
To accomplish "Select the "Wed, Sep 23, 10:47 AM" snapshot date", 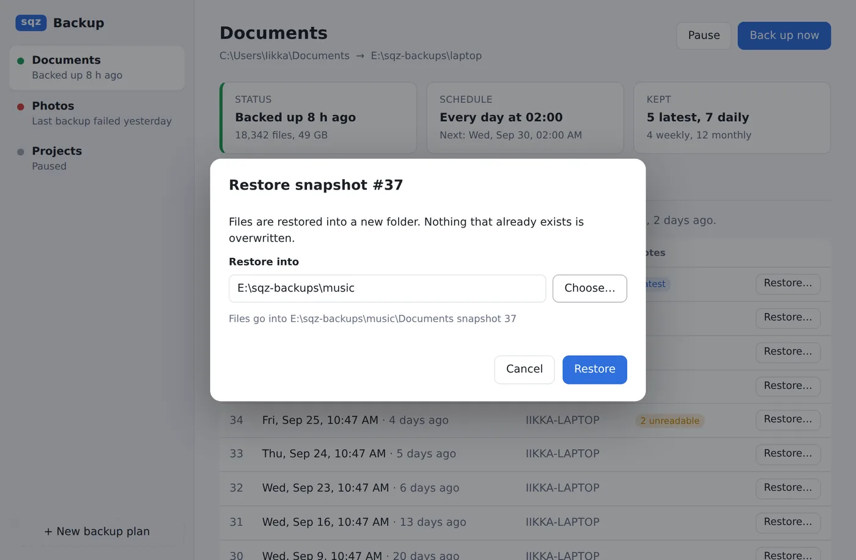I will pos(325,488).
